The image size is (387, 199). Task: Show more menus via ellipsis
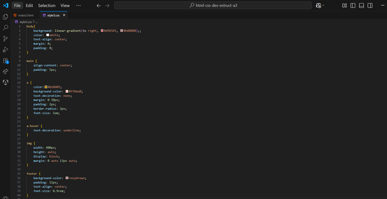point(78,5)
